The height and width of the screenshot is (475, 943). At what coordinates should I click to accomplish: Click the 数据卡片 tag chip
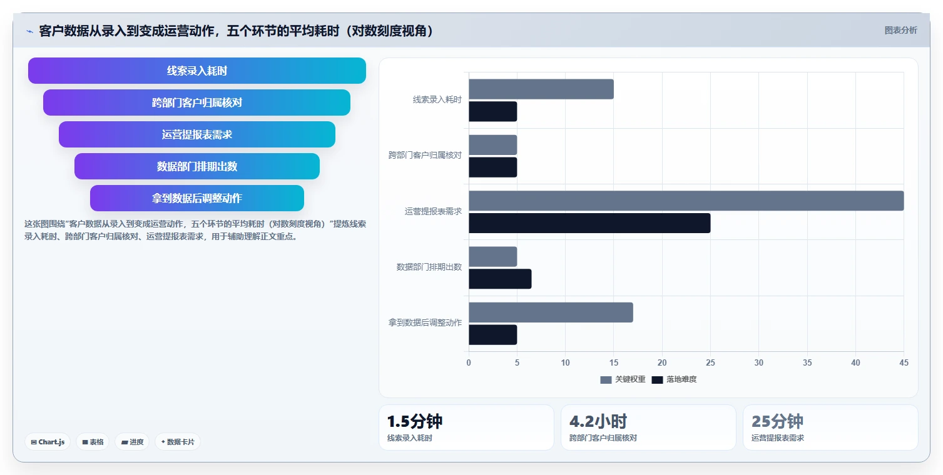pos(178,442)
